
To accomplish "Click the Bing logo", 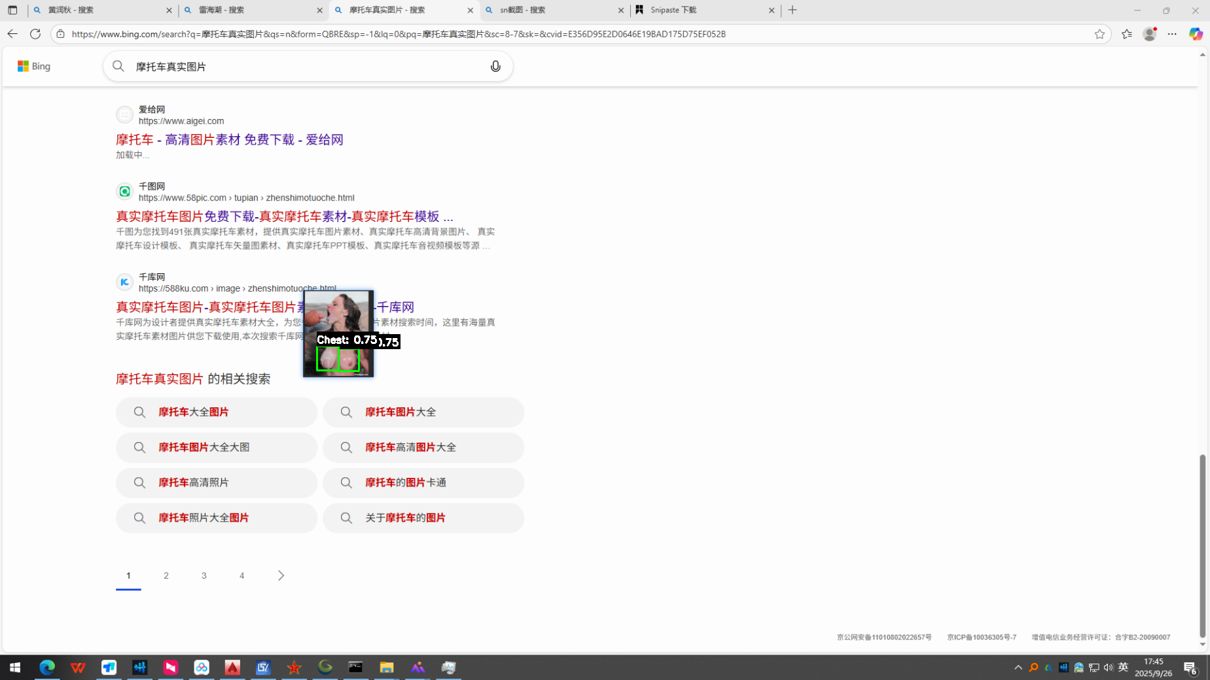I will pyautogui.click(x=34, y=66).
